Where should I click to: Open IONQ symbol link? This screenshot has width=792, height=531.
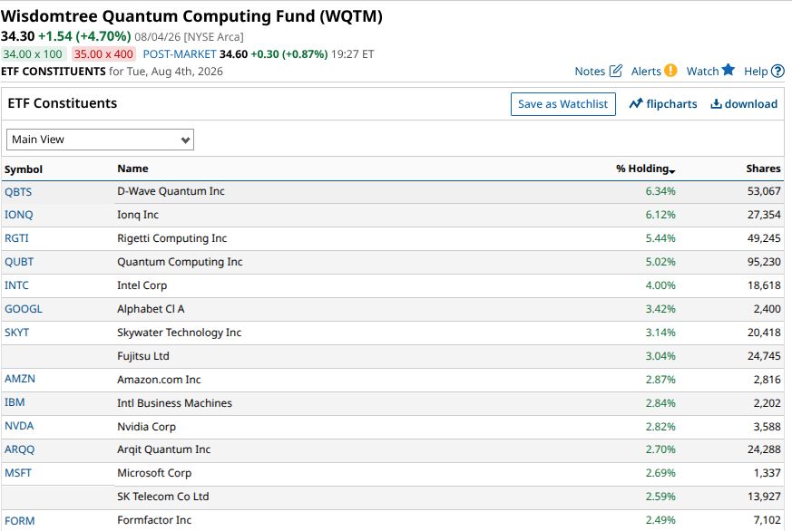19,215
